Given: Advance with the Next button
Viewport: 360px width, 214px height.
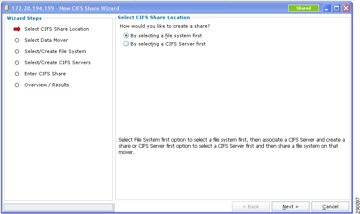Looking at the screenshot, I should [x=290, y=207].
